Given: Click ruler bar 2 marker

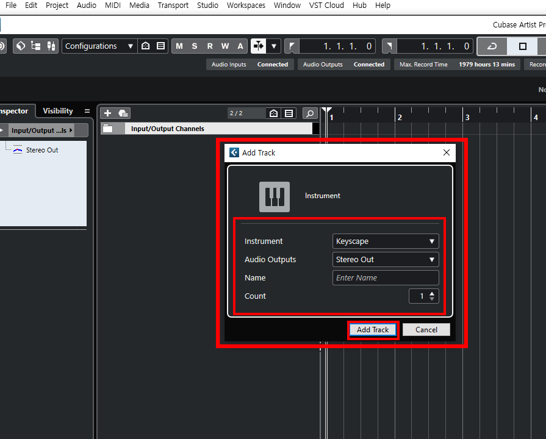Looking at the screenshot, I should (400, 117).
